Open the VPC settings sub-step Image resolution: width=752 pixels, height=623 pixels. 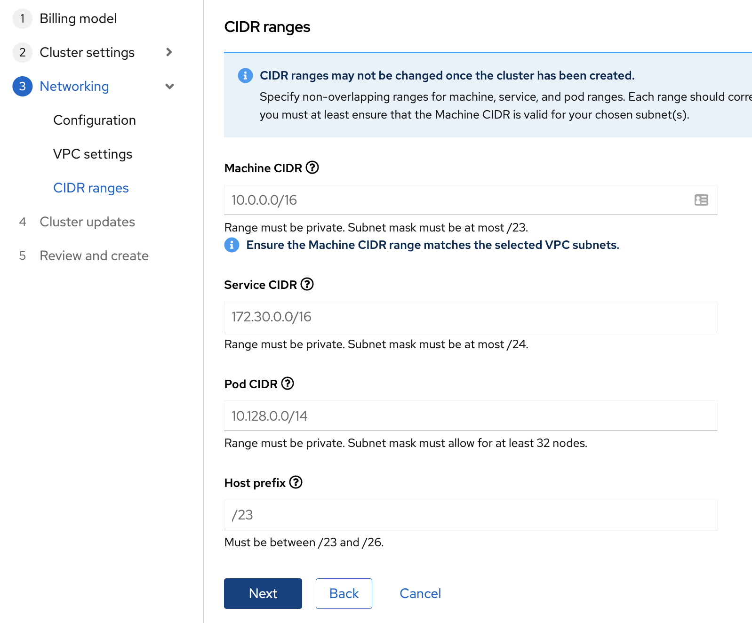tap(93, 154)
